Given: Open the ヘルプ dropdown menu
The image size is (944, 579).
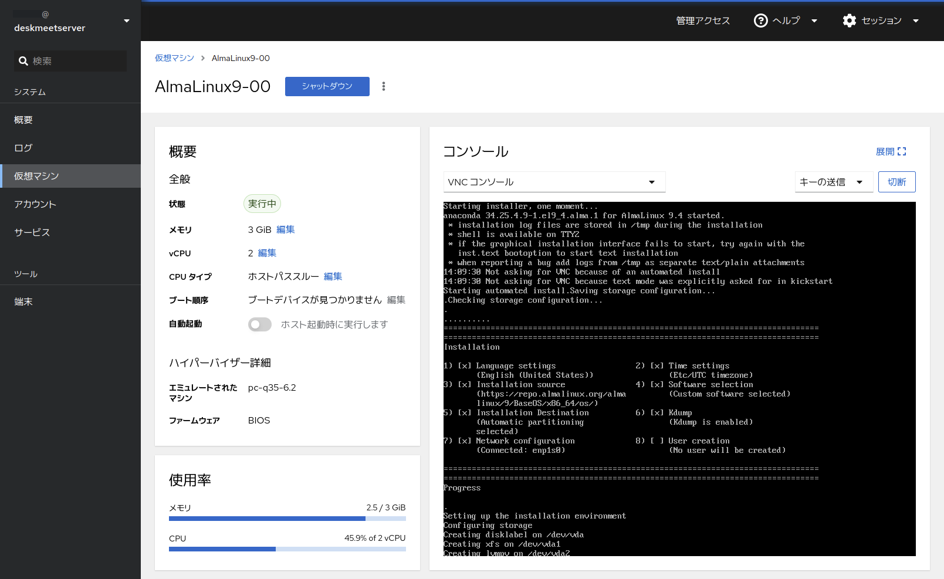Looking at the screenshot, I should coord(786,21).
